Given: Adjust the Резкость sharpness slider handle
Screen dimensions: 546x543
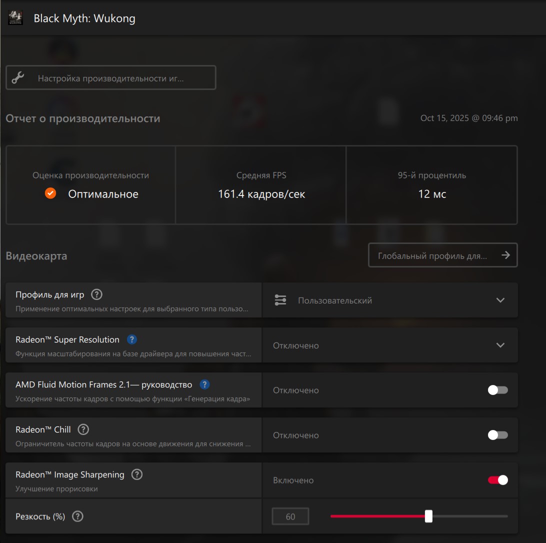Looking at the screenshot, I should pos(428,516).
